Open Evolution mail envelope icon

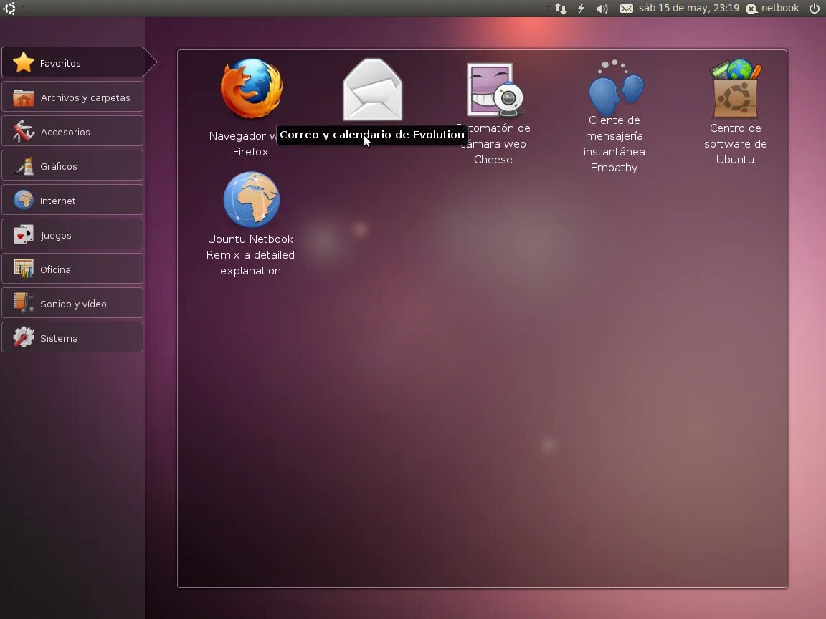(x=372, y=90)
